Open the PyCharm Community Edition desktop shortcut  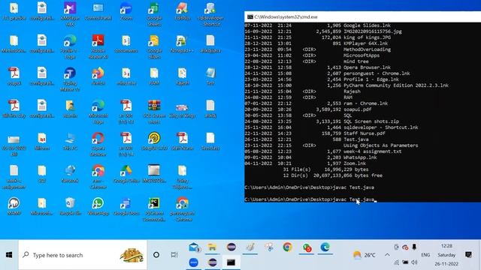click(x=154, y=209)
